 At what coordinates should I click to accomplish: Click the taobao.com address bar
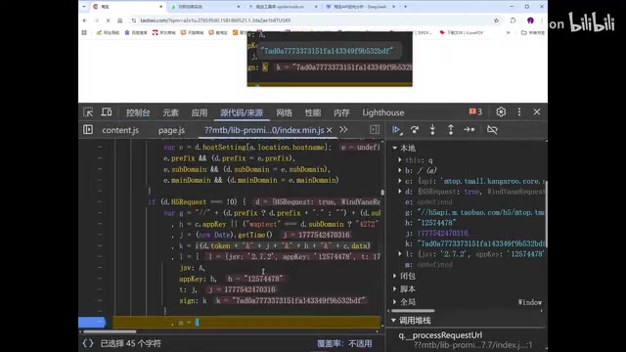click(x=311, y=21)
